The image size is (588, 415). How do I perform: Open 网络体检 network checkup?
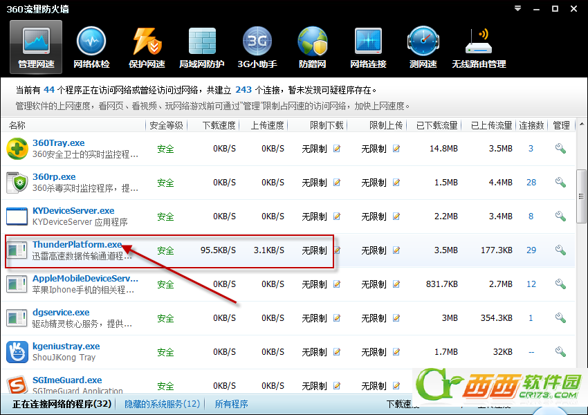(x=91, y=47)
